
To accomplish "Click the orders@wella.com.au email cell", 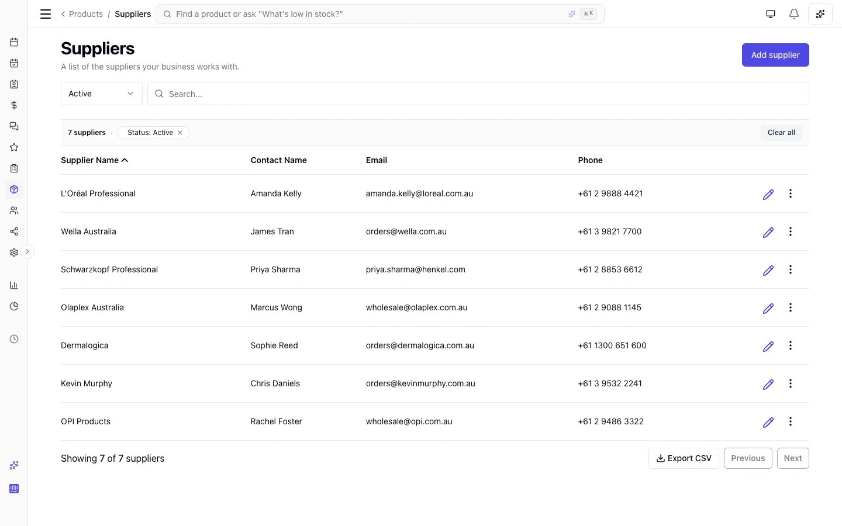I will [406, 231].
